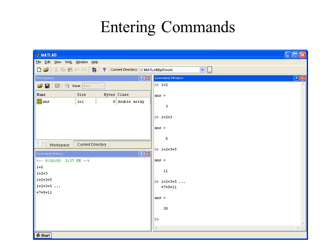The width and height of the screenshot is (330, 248).
Task: Open Help with the question mark icon
Action: pyautogui.click(x=104, y=70)
